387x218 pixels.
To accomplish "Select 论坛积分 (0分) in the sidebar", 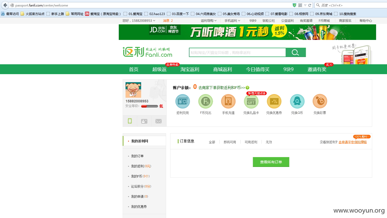I will click(141, 186).
